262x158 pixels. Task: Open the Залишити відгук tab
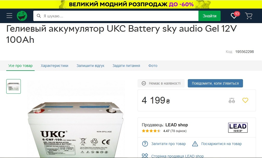pos(90,66)
